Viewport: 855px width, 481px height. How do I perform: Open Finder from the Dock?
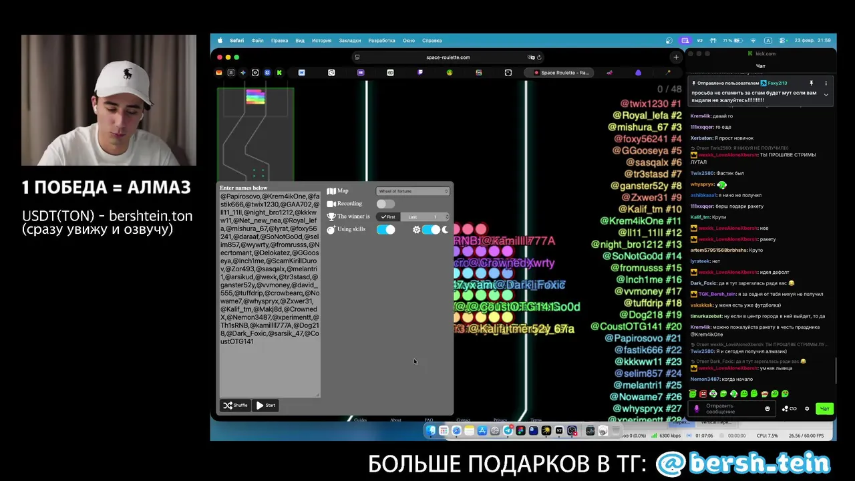click(432, 431)
